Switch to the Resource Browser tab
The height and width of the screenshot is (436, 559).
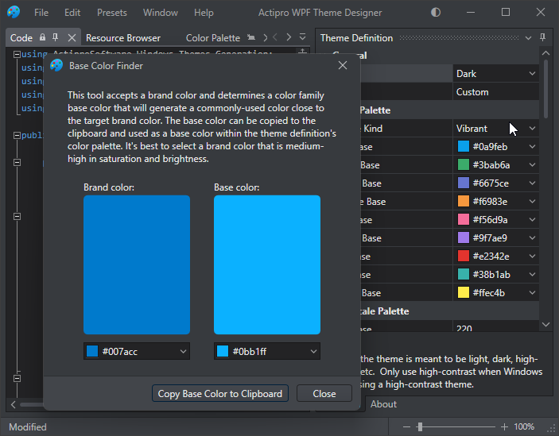point(123,38)
